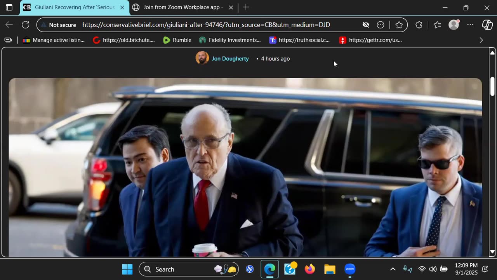The height and width of the screenshot is (280, 497).
Task: Open Microsoft Edge taskbar icon
Action: (270, 269)
